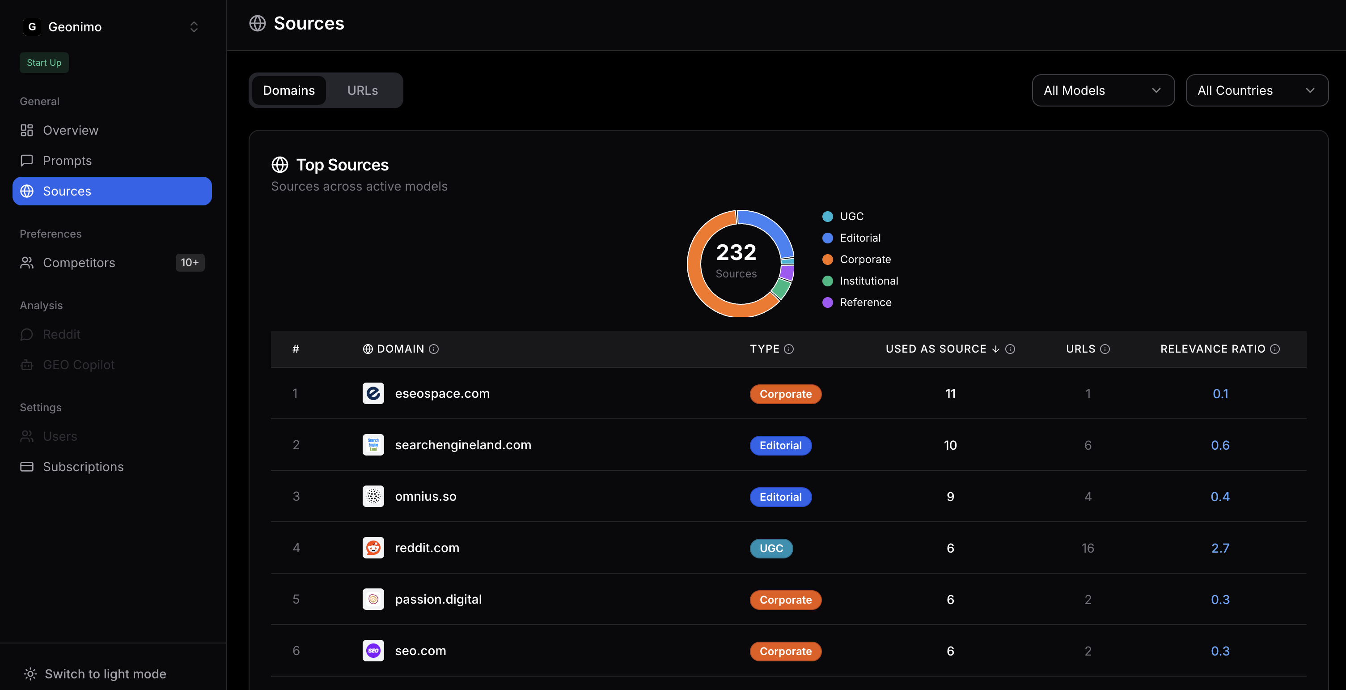Click the info icon beside USED AS SOURCE
This screenshot has width=1346, height=690.
point(1010,349)
